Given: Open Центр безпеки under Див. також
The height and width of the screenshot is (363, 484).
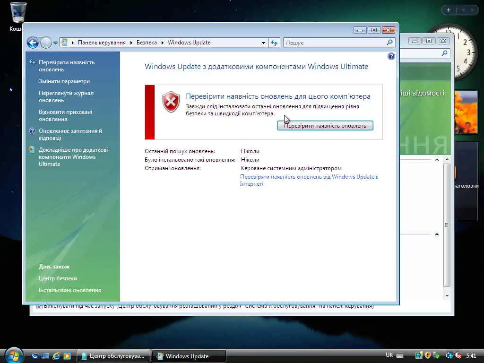Looking at the screenshot, I should tap(58, 278).
